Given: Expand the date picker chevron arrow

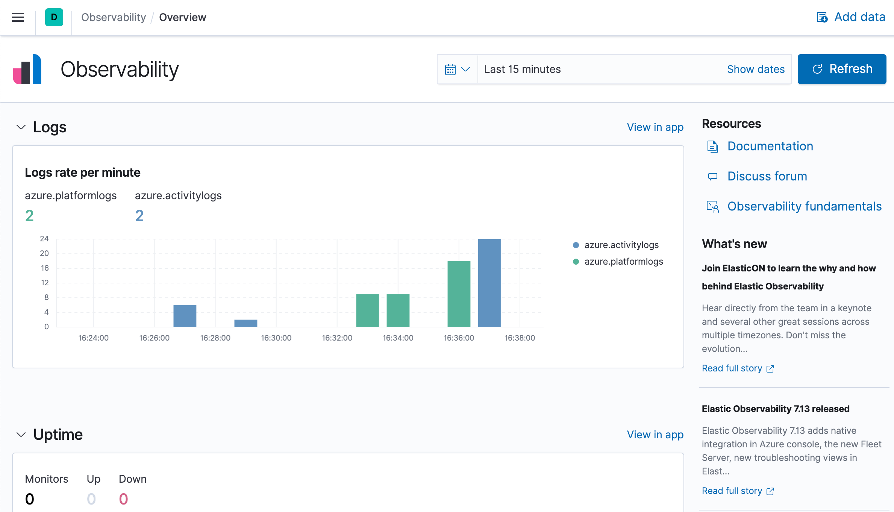Looking at the screenshot, I should tap(465, 69).
